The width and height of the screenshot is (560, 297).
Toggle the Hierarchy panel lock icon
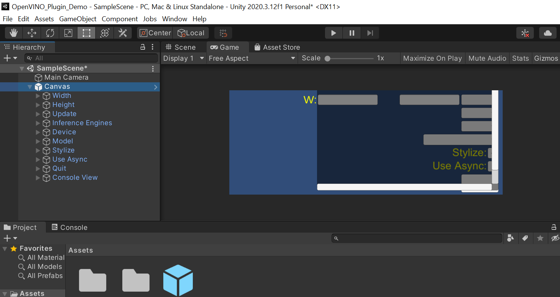click(x=143, y=47)
